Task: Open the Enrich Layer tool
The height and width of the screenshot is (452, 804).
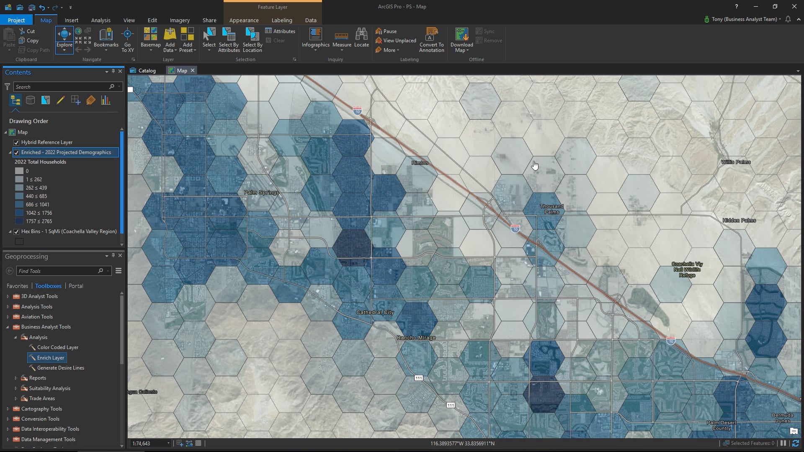Action: point(50,358)
